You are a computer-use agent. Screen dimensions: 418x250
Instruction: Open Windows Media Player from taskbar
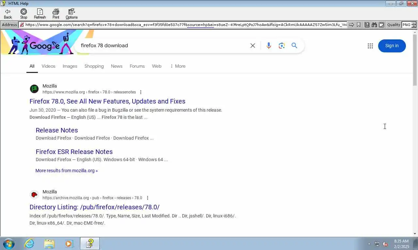[69, 243]
